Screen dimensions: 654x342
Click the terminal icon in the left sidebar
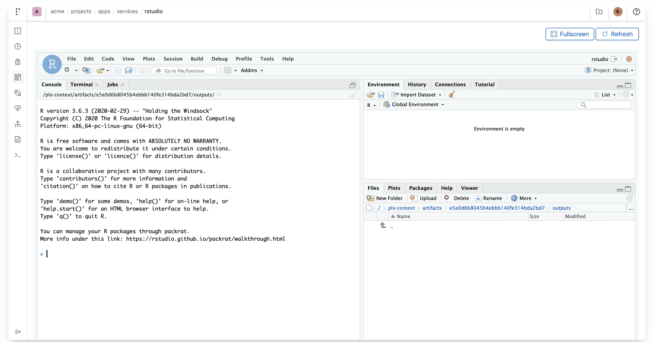[17, 155]
